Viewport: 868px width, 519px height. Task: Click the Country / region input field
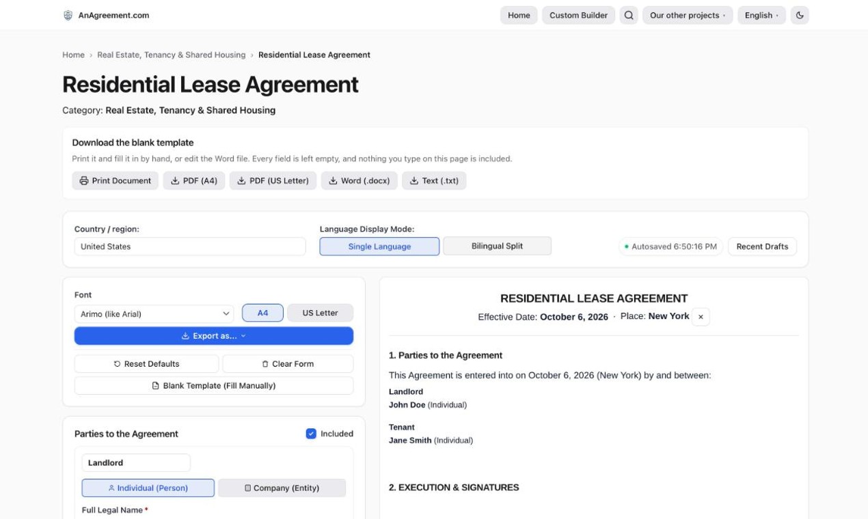click(x=190, y=247)
